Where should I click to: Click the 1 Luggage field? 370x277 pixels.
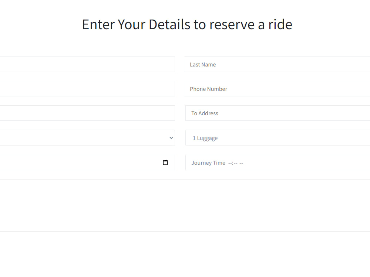tap(259, 138)
